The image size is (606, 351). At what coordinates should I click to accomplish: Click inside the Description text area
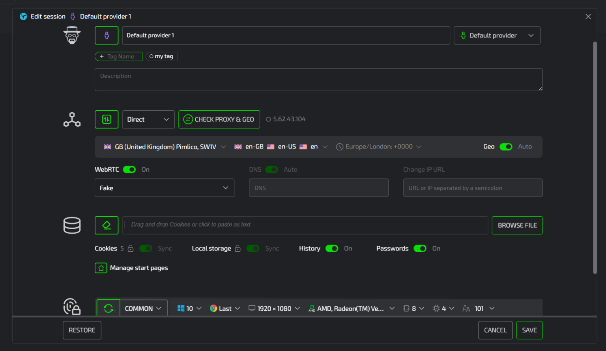click(x=318, y=79)
